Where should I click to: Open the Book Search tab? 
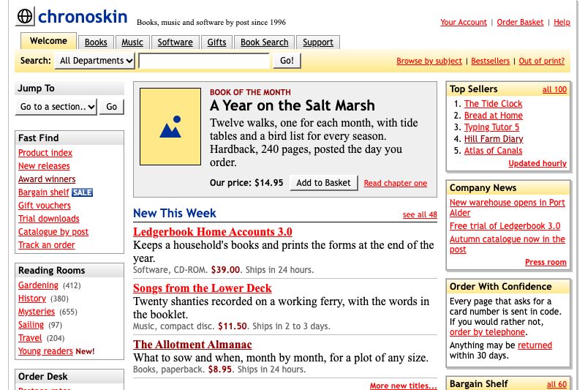point(264,42)
